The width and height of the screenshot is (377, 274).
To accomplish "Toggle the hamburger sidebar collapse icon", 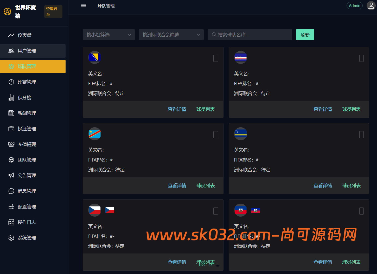I will [x=84, y=6].
